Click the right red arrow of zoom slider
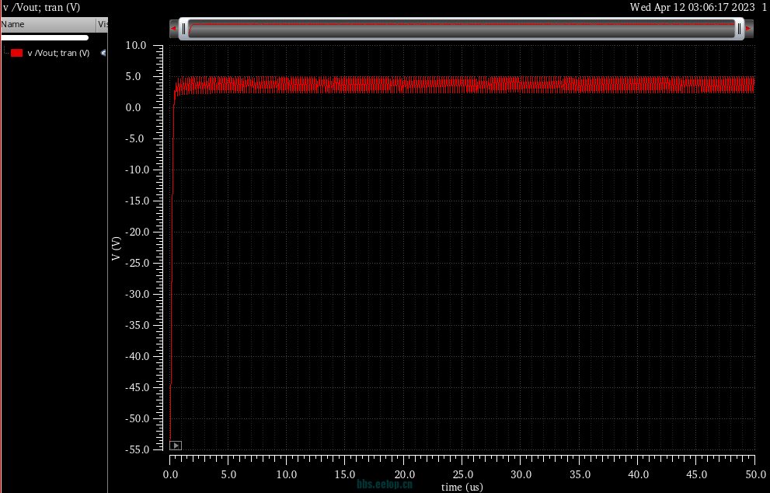Image resolution: width=770 pixels, height=493 pixels. click(748, 29)
